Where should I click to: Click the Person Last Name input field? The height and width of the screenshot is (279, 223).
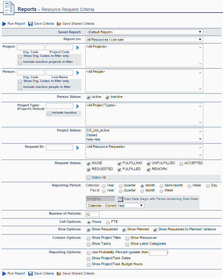pyautogui.click(x=59, y=72)
